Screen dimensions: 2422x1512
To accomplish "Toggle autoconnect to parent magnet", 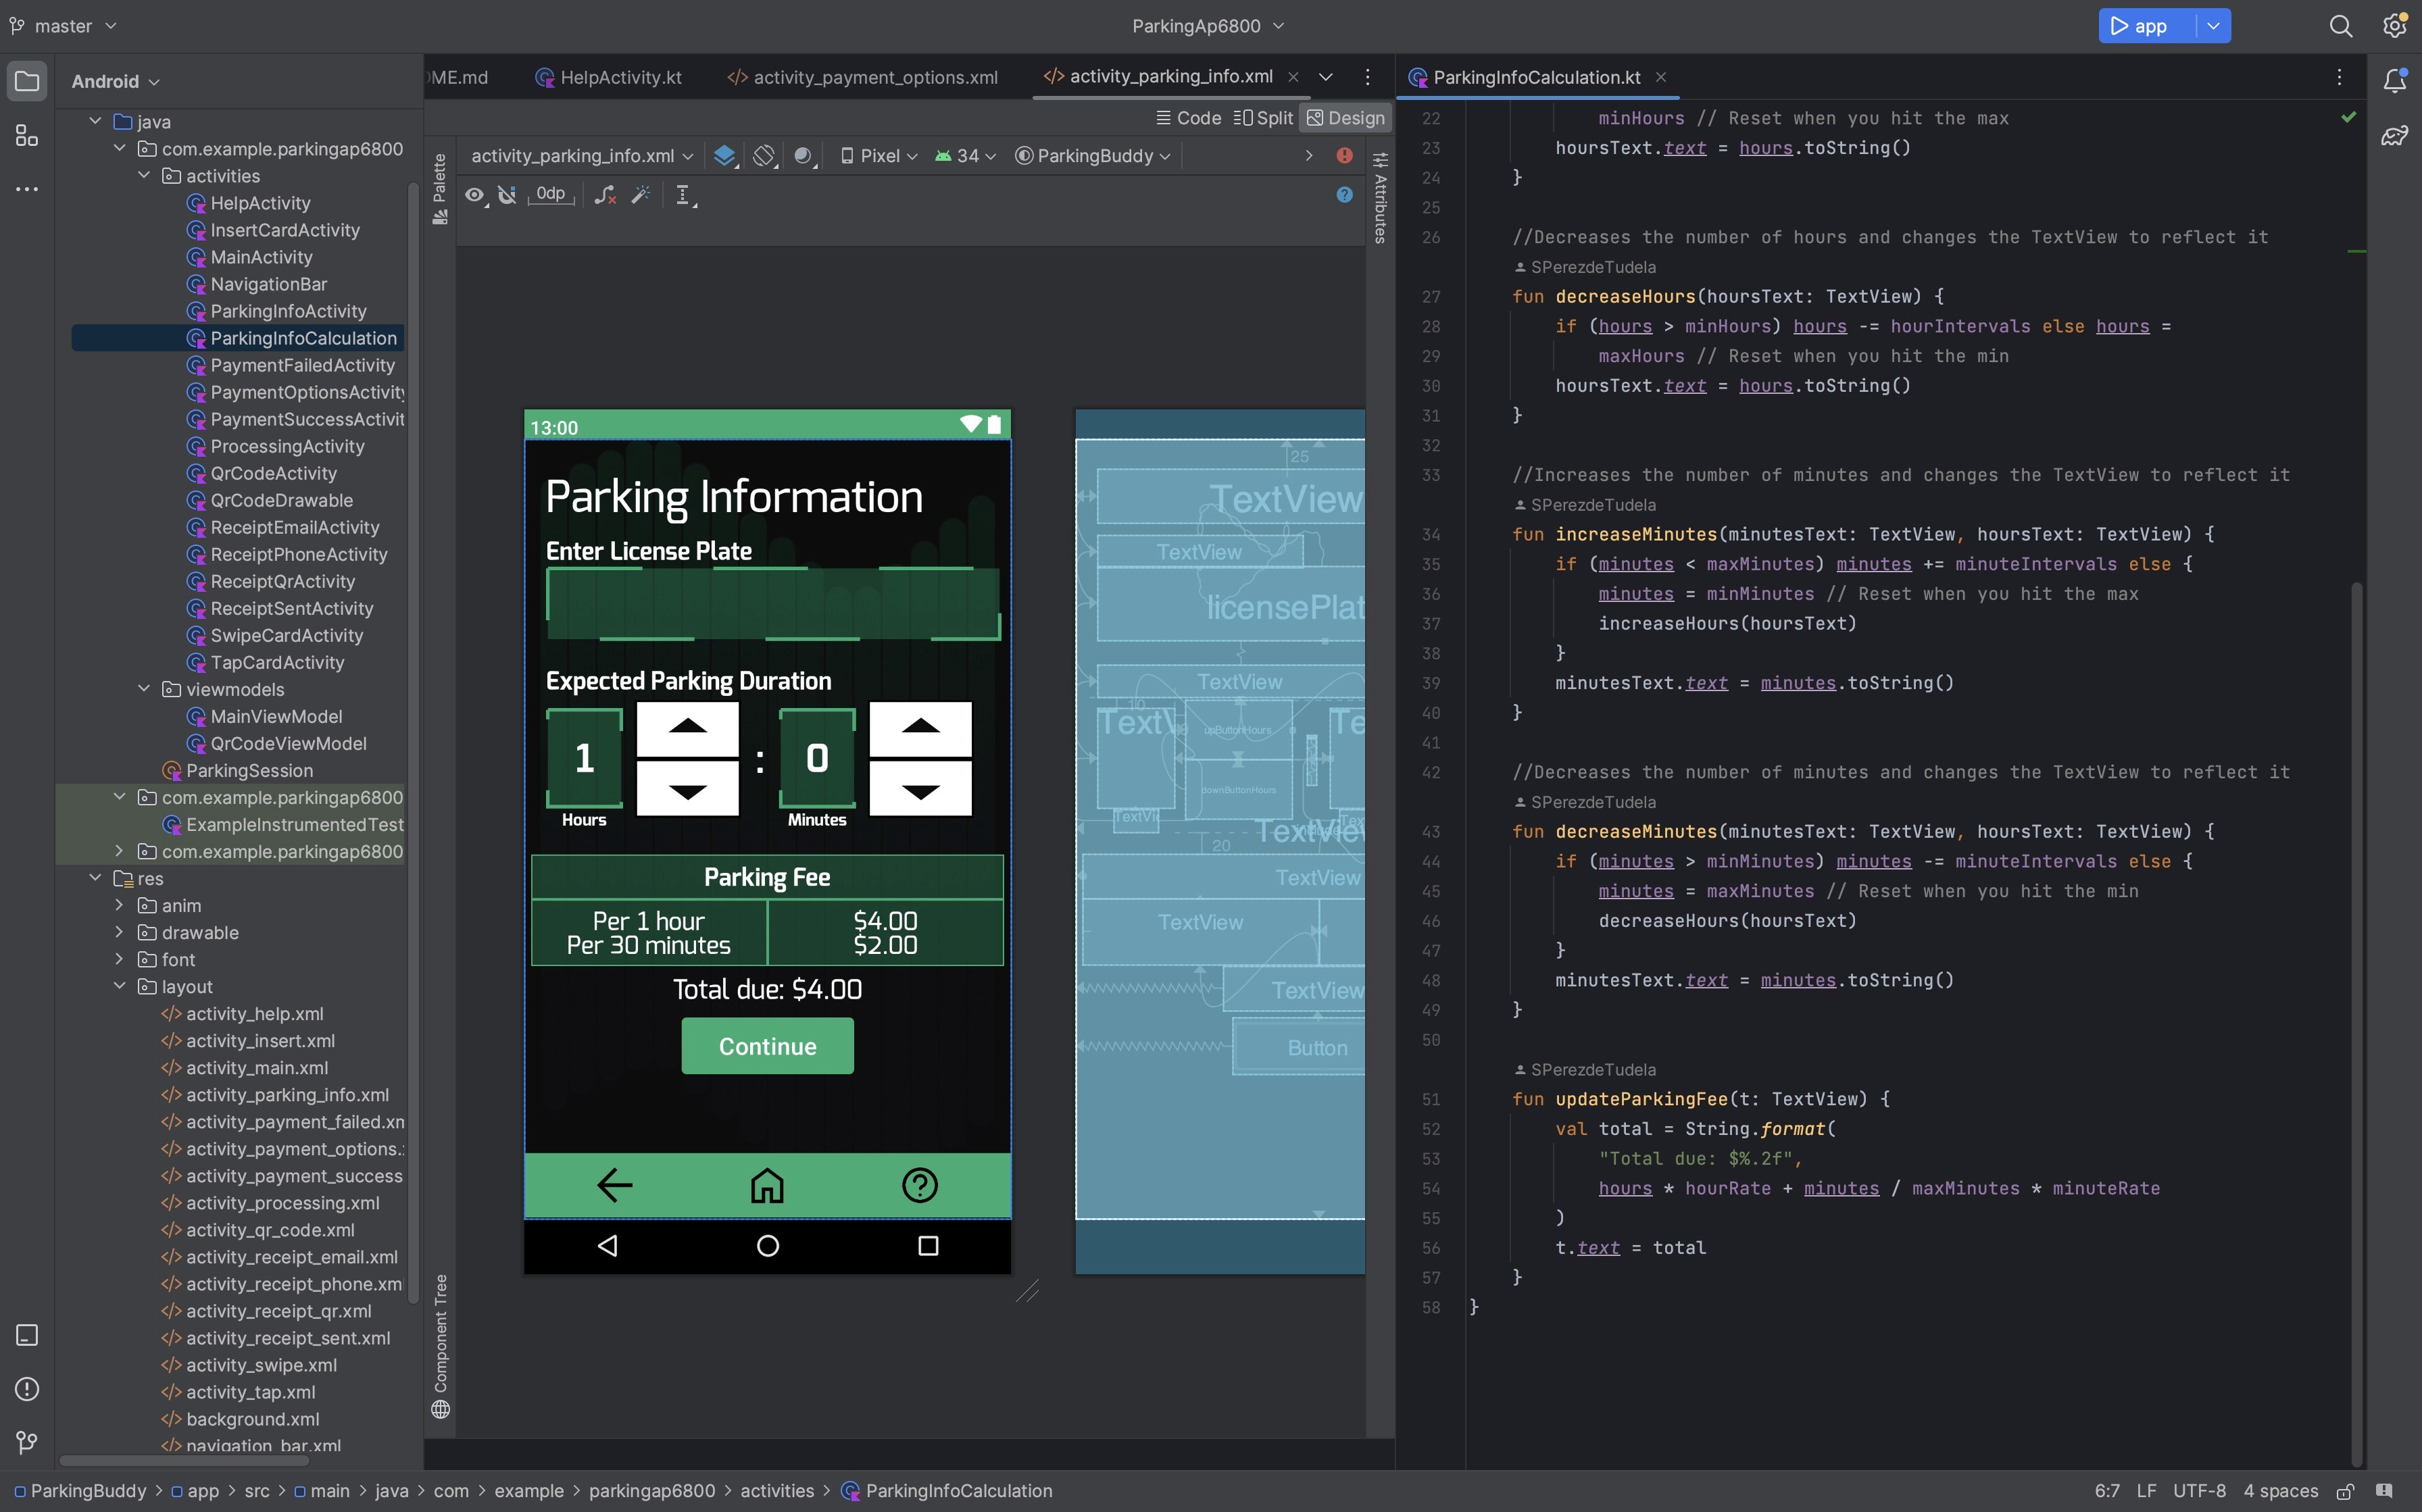I will coord(508,195).
